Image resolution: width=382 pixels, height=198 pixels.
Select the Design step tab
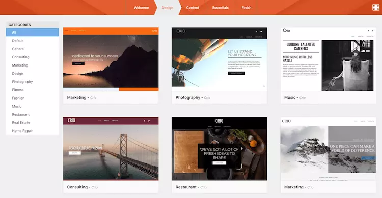[168, 8]
